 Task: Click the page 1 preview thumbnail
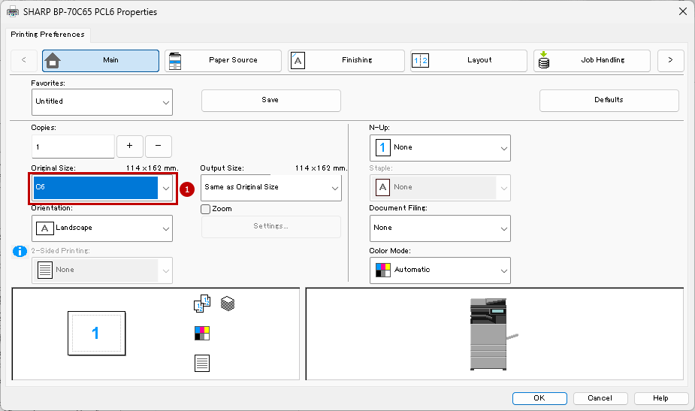tap(97, 334)
